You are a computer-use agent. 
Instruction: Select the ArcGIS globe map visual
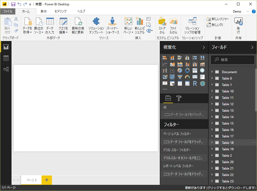[x=202, y=84]
